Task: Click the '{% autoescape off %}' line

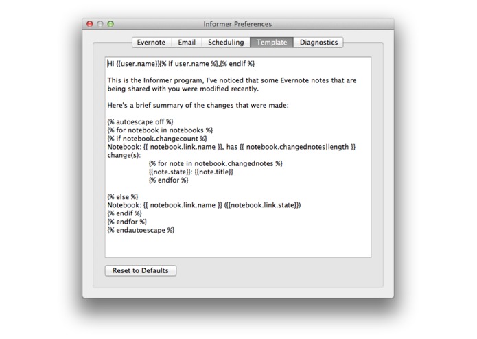Action: pyautogui.click(x=140, y=122)
